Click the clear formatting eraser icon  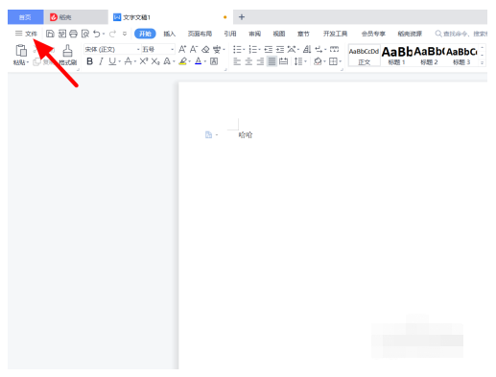205,49
